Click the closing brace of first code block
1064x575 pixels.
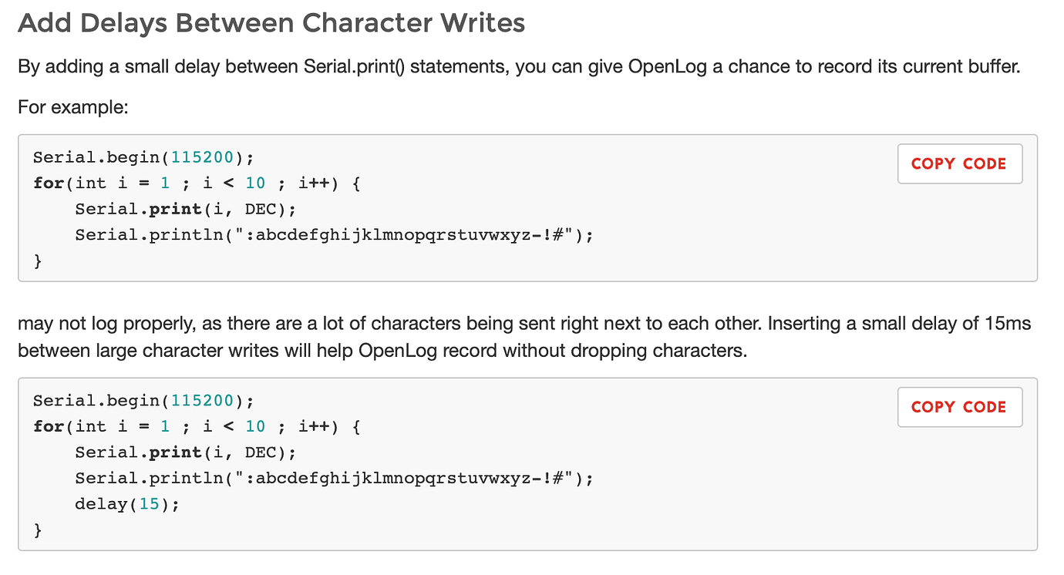tap(38, 261)
